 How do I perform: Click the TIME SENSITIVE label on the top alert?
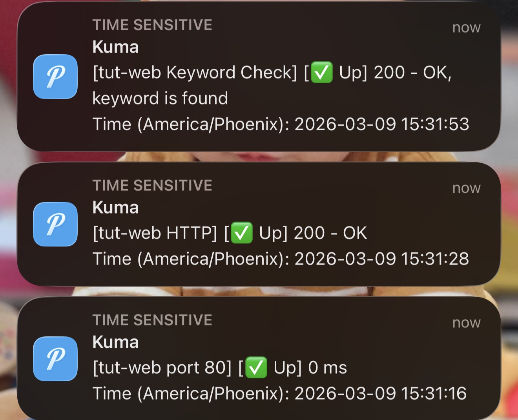(152, 24)
